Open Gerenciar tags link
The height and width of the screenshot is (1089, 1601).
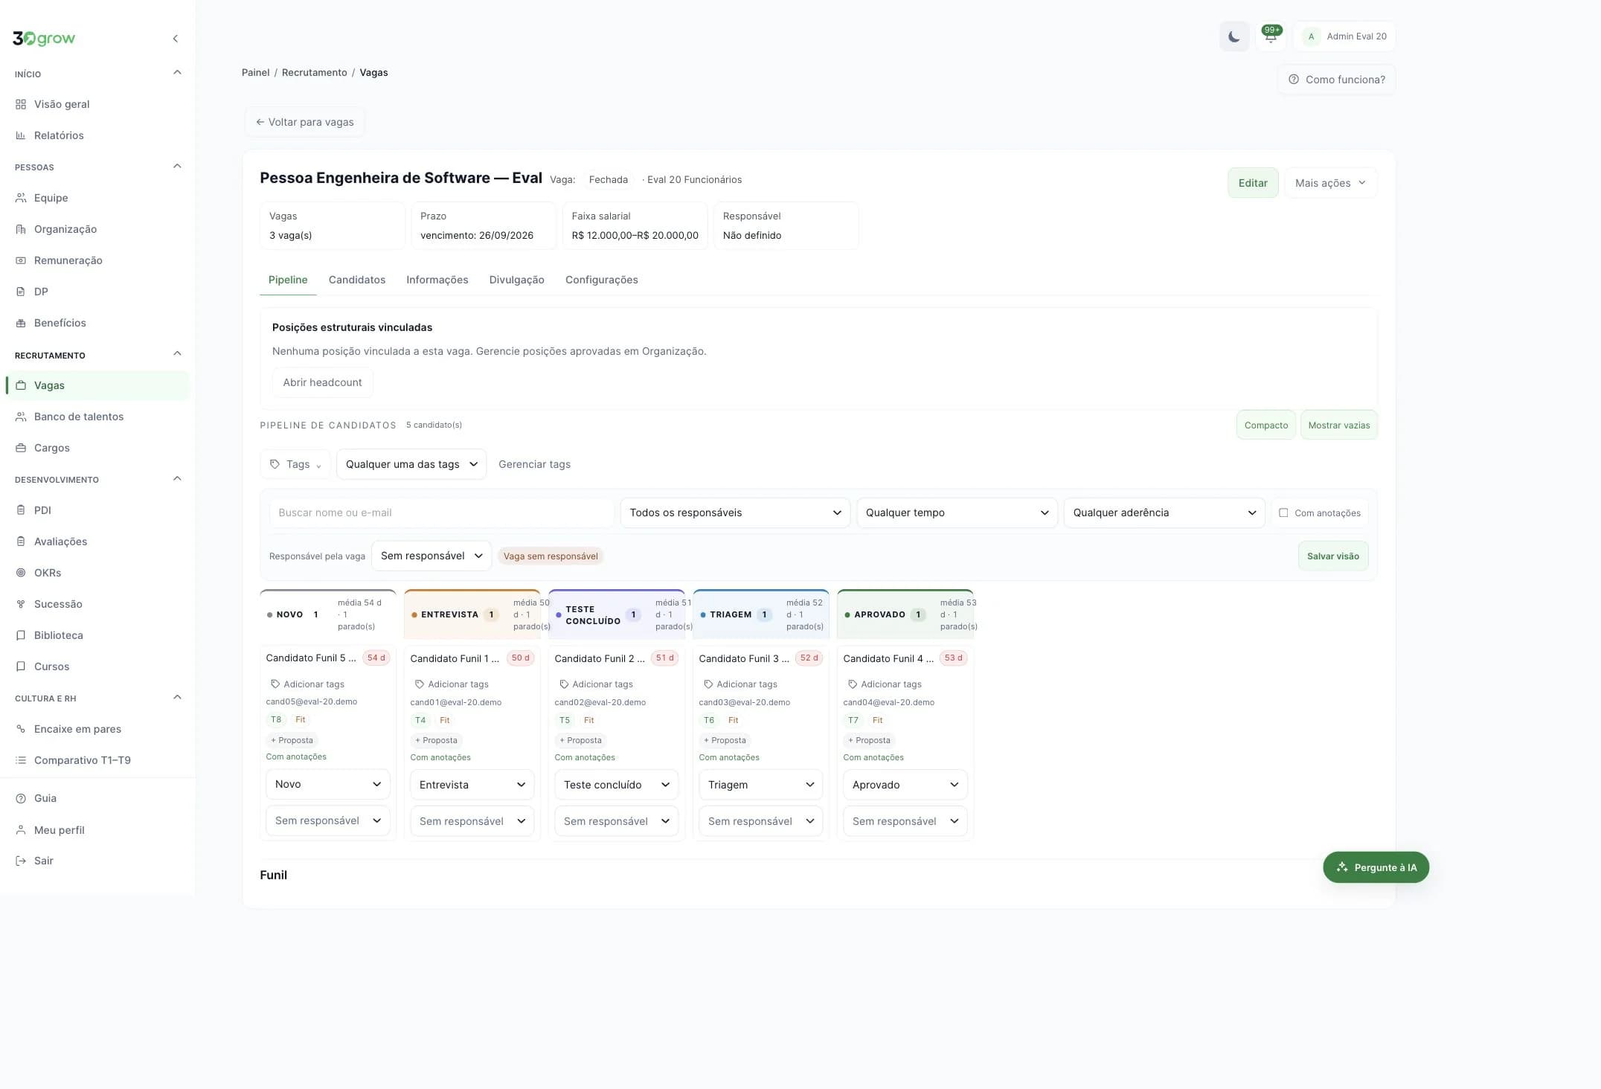pos(534,464)
